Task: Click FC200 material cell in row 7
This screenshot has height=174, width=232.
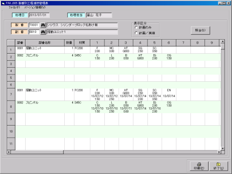Action: [x=82, y=94]
